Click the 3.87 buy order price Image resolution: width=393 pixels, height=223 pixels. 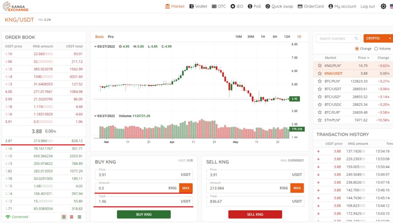(x=8, y=141)
